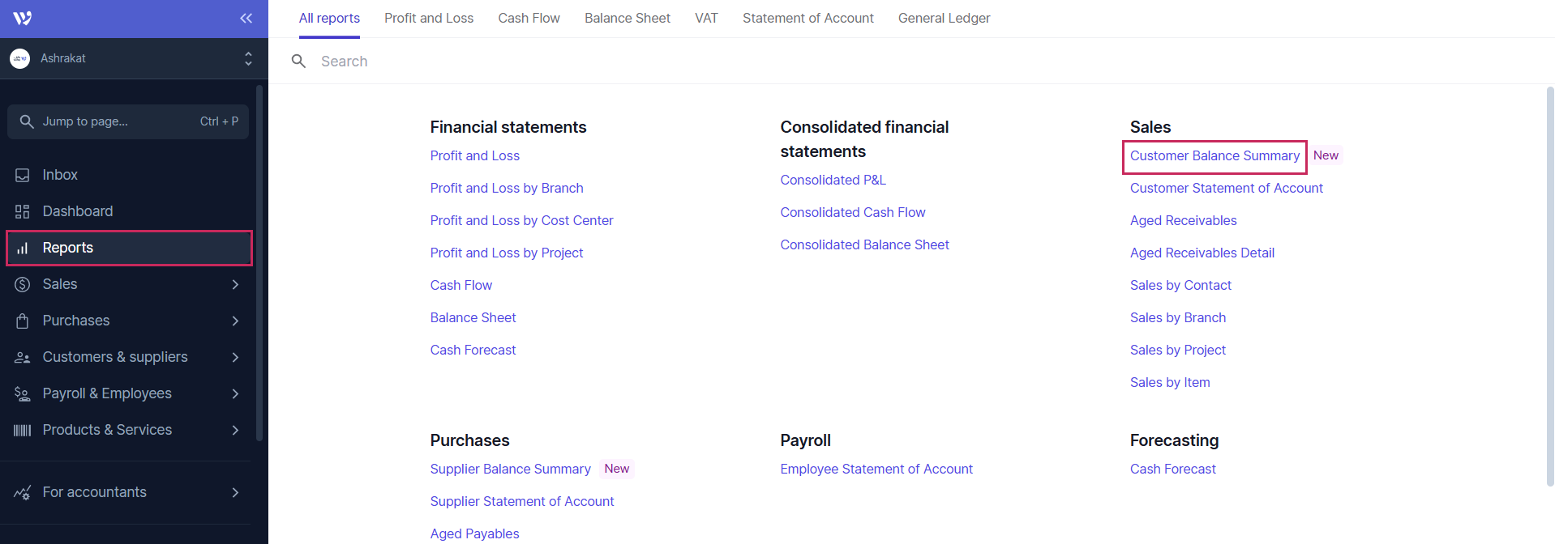1555x544 pixels.
Task: Expand the Sales sidebar menu
Action: (235, 284)
